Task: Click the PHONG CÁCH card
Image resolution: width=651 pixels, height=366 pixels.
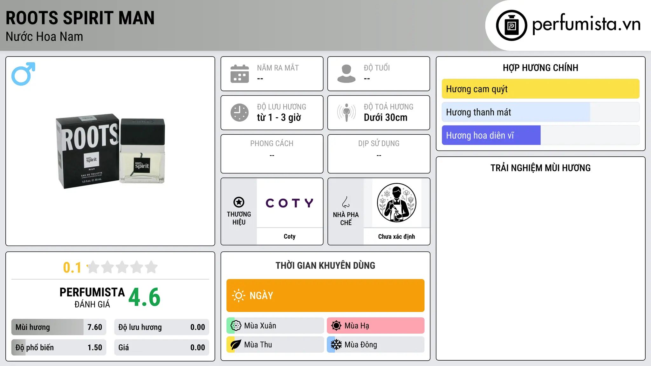Action: tap(272, 154)
